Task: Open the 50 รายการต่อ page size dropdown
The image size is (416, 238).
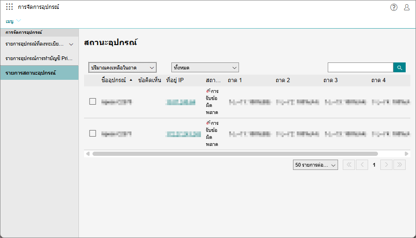Action: pos(315,165)
